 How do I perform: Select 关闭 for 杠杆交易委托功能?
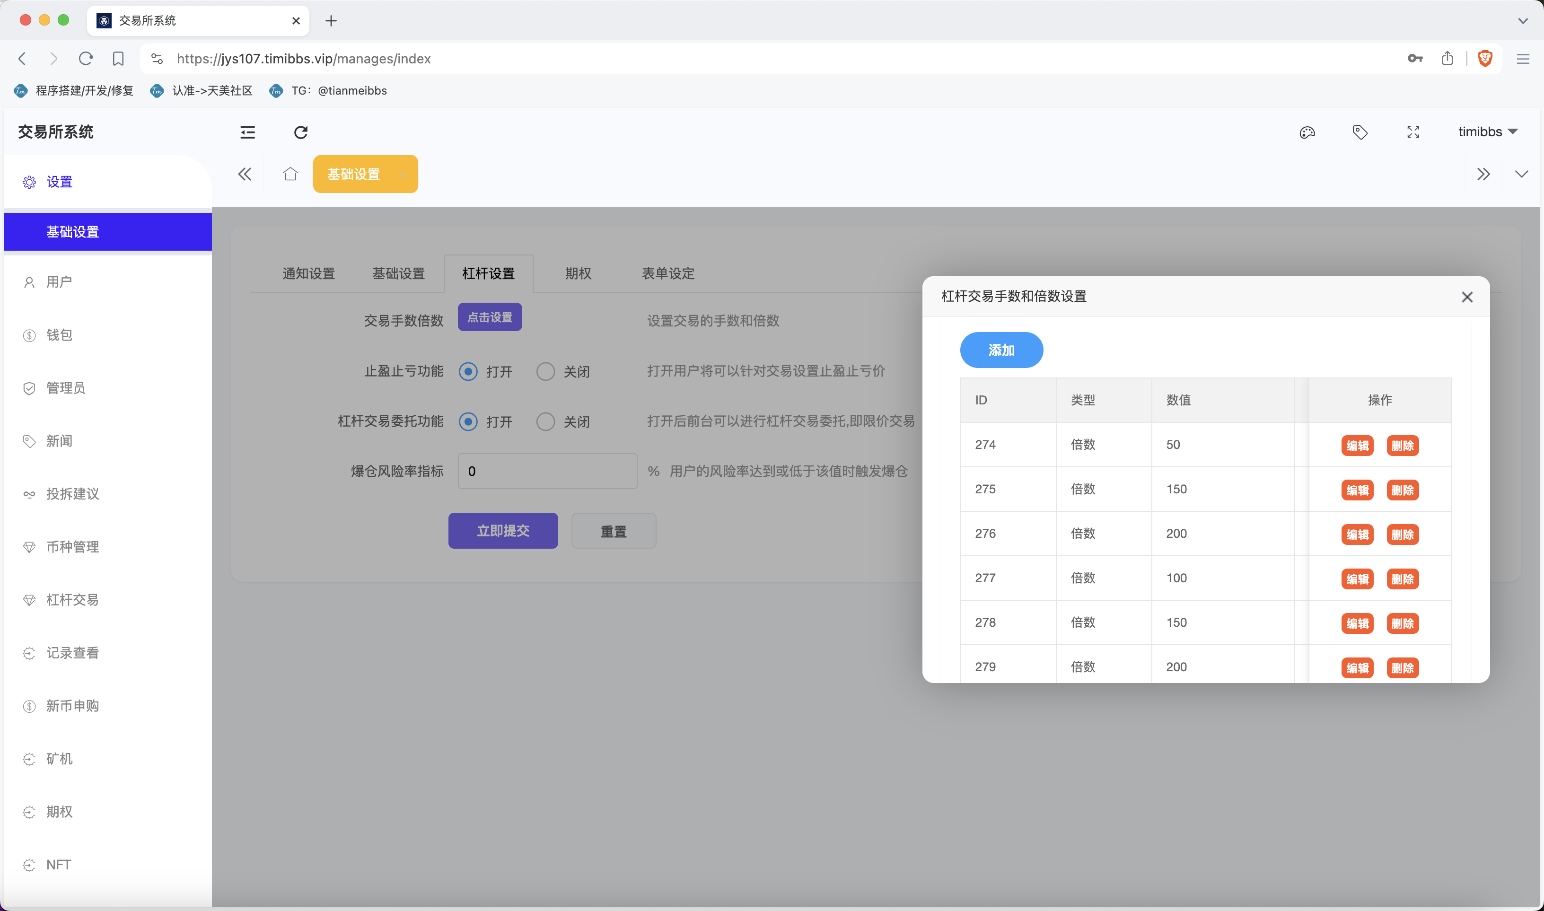click(545, 422)
